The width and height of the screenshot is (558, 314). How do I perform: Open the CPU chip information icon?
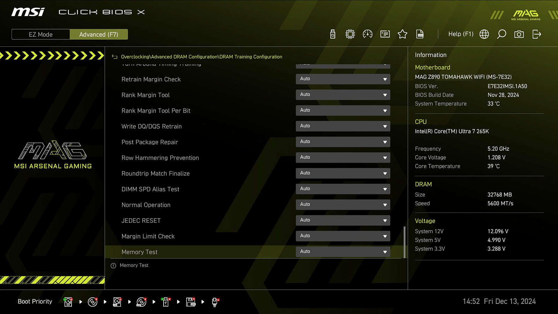(x=350, y=34)
